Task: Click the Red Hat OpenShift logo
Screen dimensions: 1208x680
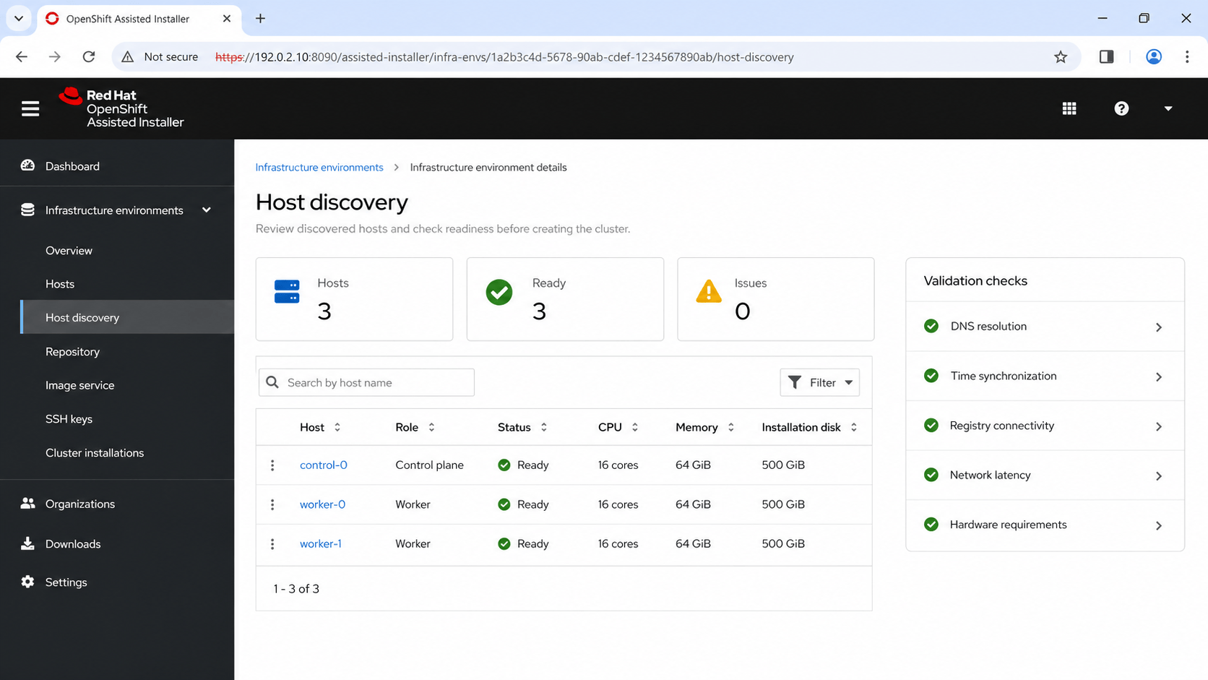Action: point(121,108)
